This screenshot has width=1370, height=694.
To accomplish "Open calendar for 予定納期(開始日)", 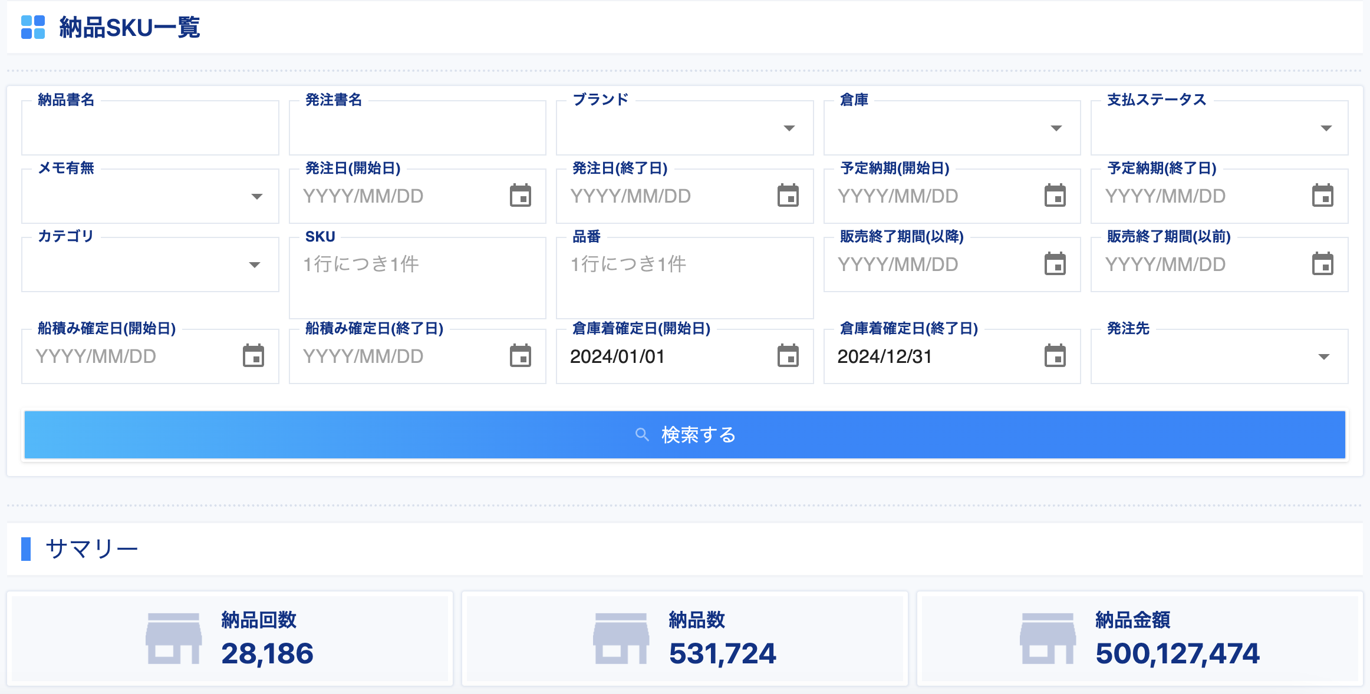I will (1055, 196).
